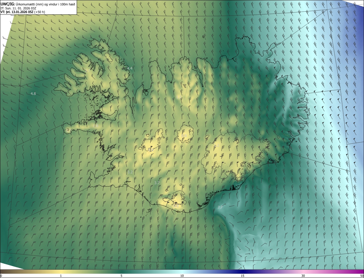Click the 3.2 precipitation value label
This screenshot has width=364, height=278.
tap(130, 172)
